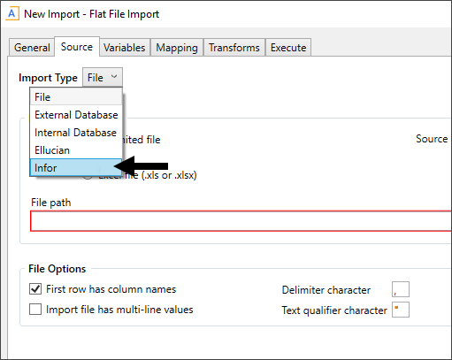The height and width of the screenshot is (360, 452).
Task: Enable Import file has multi-line values
Action: [x=35, y=310]
